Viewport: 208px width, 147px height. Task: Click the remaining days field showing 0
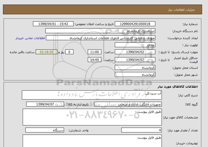click(x=69, y=52)
